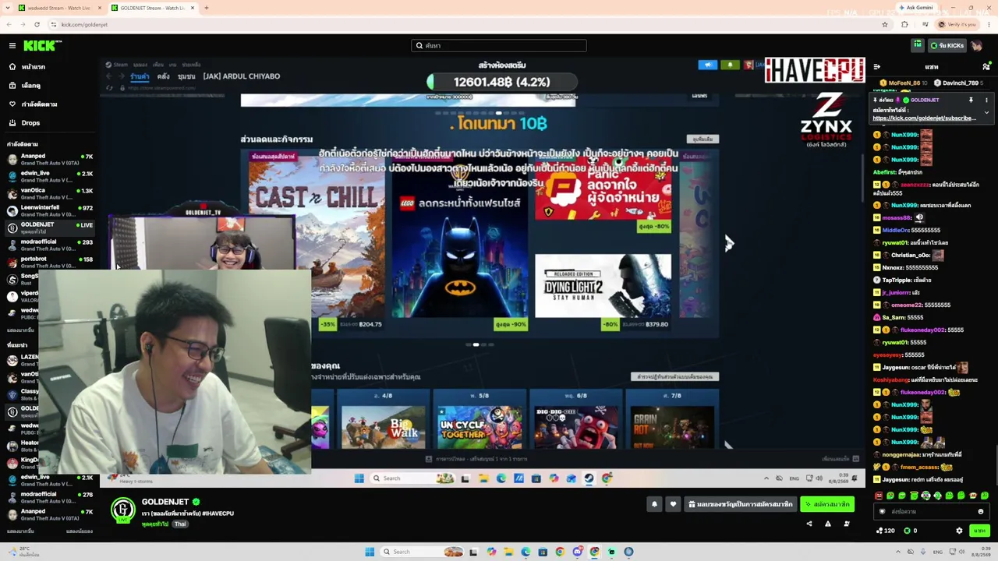
Task: Open chat settings gear
Action: pyautogui.click(x=959, y=531)
